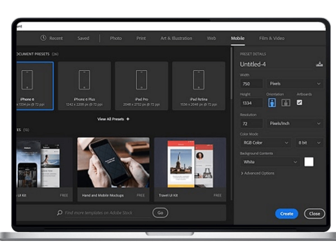Click the magnifier icon in Adobe Stock search
This screenshot has width=336, height=252.
(59, 213)
